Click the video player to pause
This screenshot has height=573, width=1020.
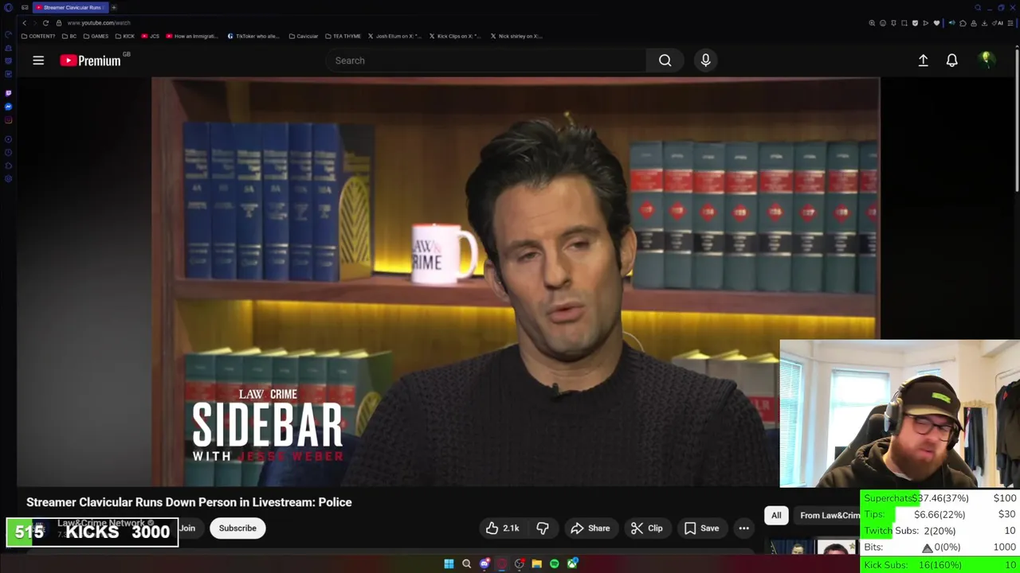click(x=516, y=282)
